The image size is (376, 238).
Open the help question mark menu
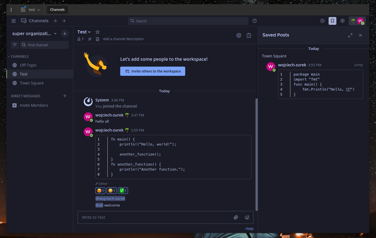254,21
